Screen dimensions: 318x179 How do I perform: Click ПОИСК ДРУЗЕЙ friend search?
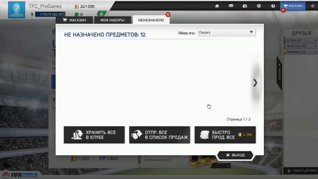click(x=301, y=171)
